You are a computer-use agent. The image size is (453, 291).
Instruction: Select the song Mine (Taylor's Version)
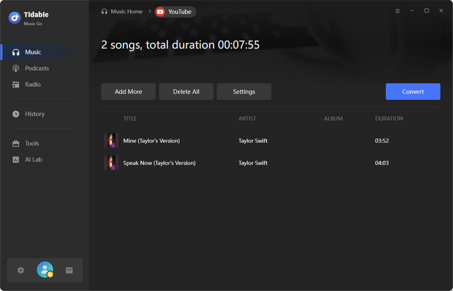[151, 141]
